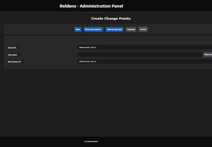Click the Duplicate button
This screenshot has width=212, height=147.
pyautogui.click(x=131, y=29)
